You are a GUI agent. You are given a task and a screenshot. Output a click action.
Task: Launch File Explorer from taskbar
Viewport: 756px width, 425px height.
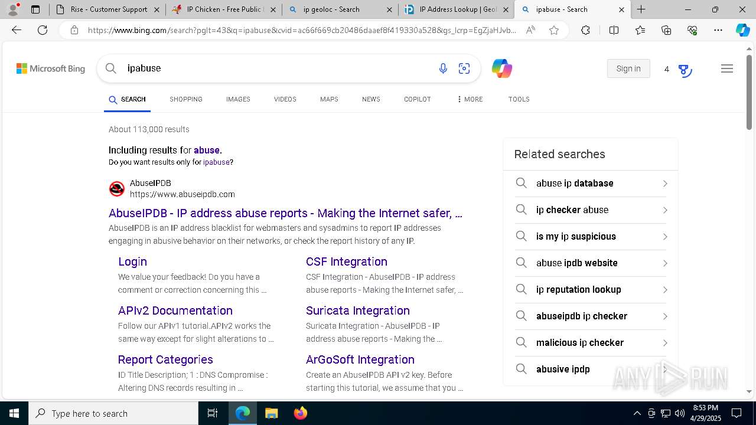[x=271, y=413]
